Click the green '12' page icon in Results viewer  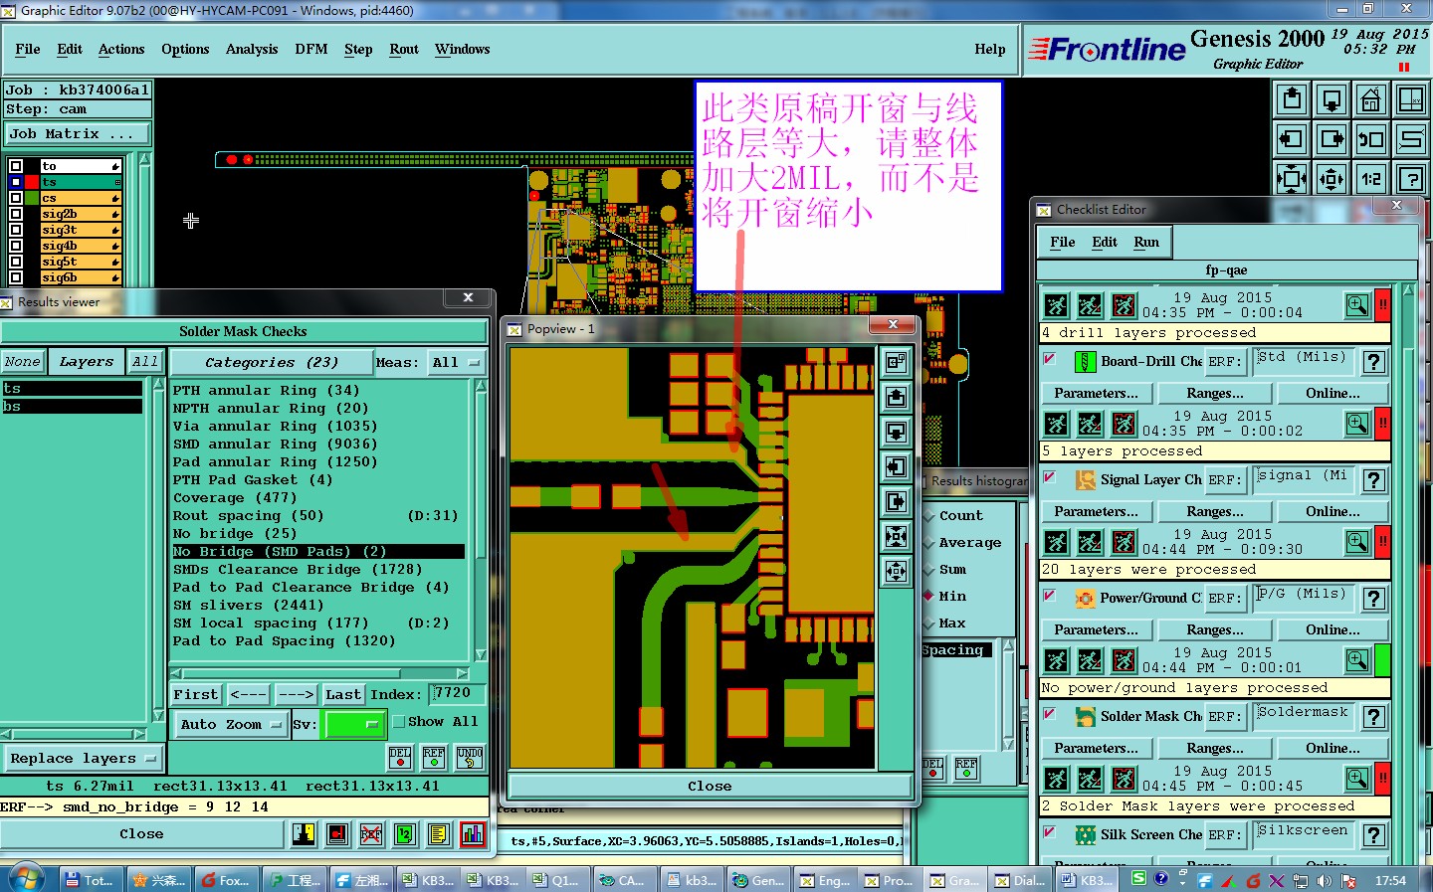(405, 834)
